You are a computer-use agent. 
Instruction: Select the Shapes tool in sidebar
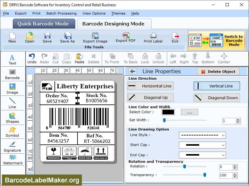12,118
